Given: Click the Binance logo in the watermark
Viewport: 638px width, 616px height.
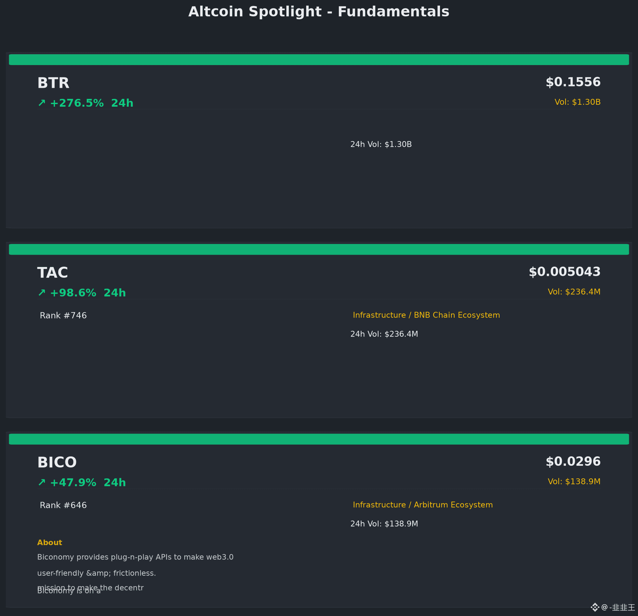Looking at the screenshot, I should [x=595, y=607].
